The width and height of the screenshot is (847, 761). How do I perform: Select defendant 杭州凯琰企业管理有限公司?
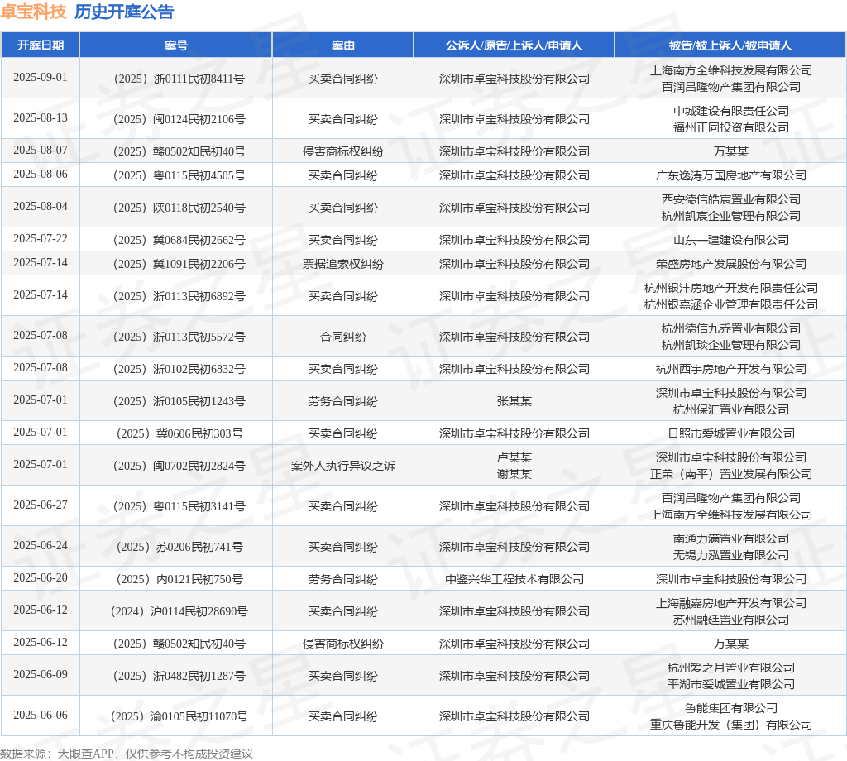click(x=731, y=345)
